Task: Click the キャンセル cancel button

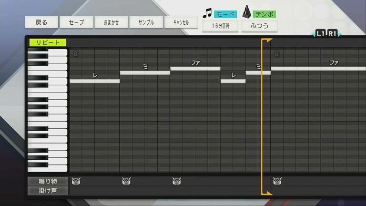Action: pyautogui.click(x=181, y=22)
